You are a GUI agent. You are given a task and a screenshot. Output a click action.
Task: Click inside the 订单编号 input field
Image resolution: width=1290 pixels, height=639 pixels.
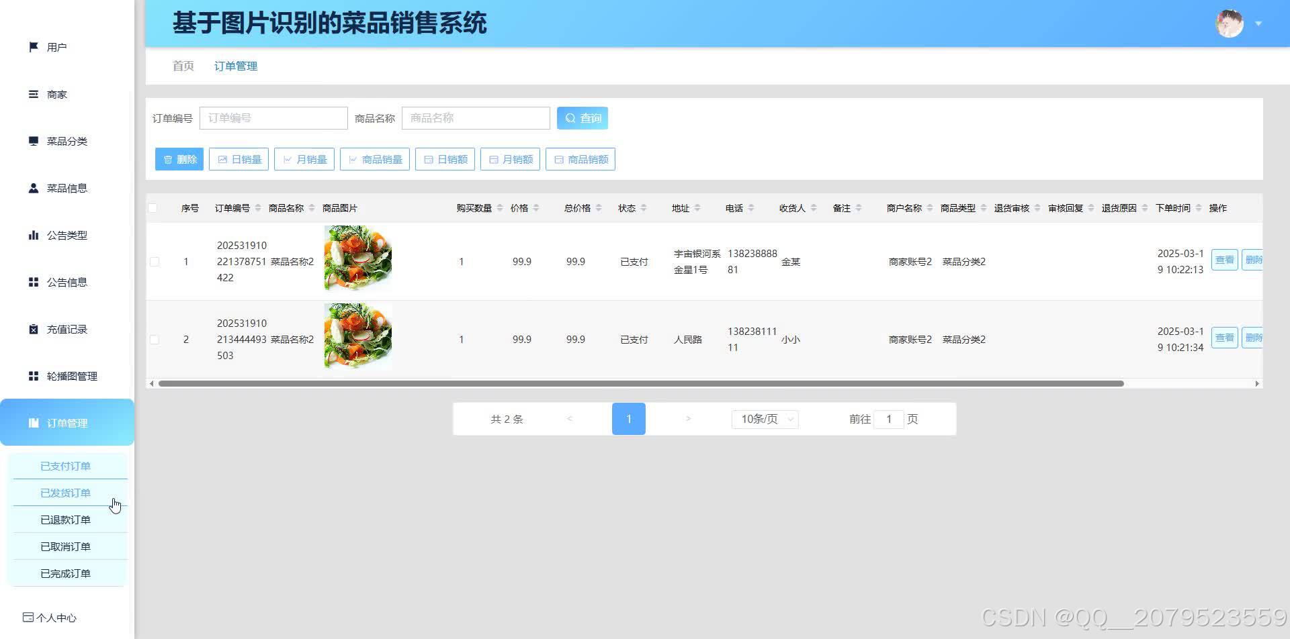click(273, 117)
